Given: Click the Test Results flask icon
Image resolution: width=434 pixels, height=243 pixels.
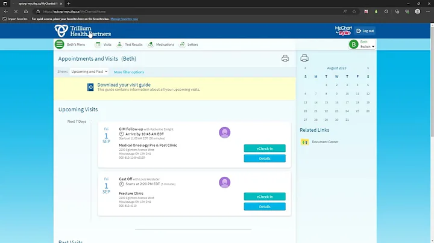Looking at the screenshot, I should (119, 44).
